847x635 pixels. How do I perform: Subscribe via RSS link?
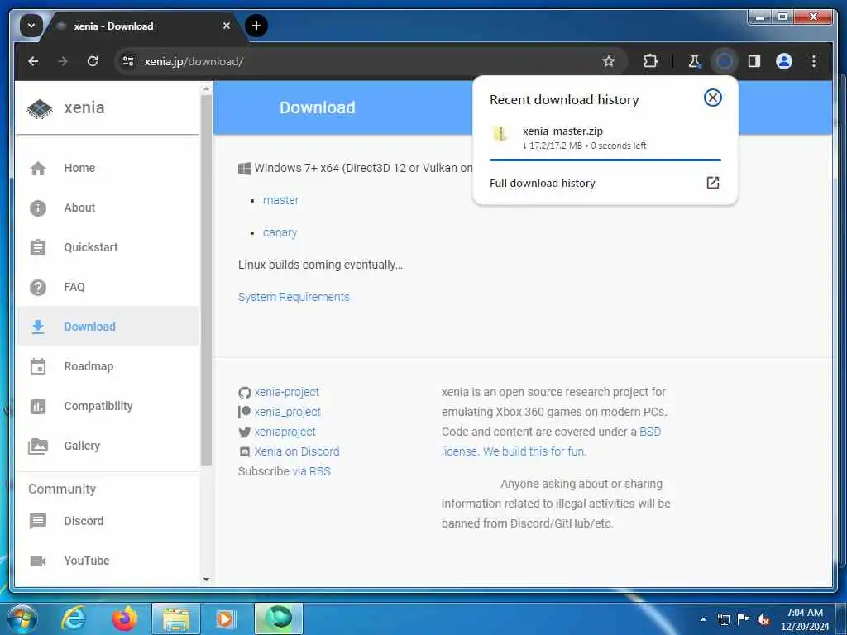[x=311, y=471]
